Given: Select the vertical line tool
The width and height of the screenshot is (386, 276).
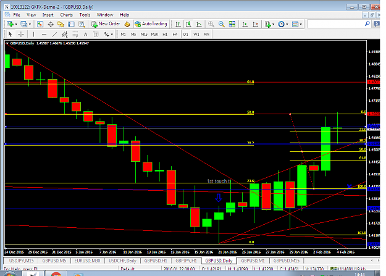Looking at the screenshot, I should click(x=33, y=34).
